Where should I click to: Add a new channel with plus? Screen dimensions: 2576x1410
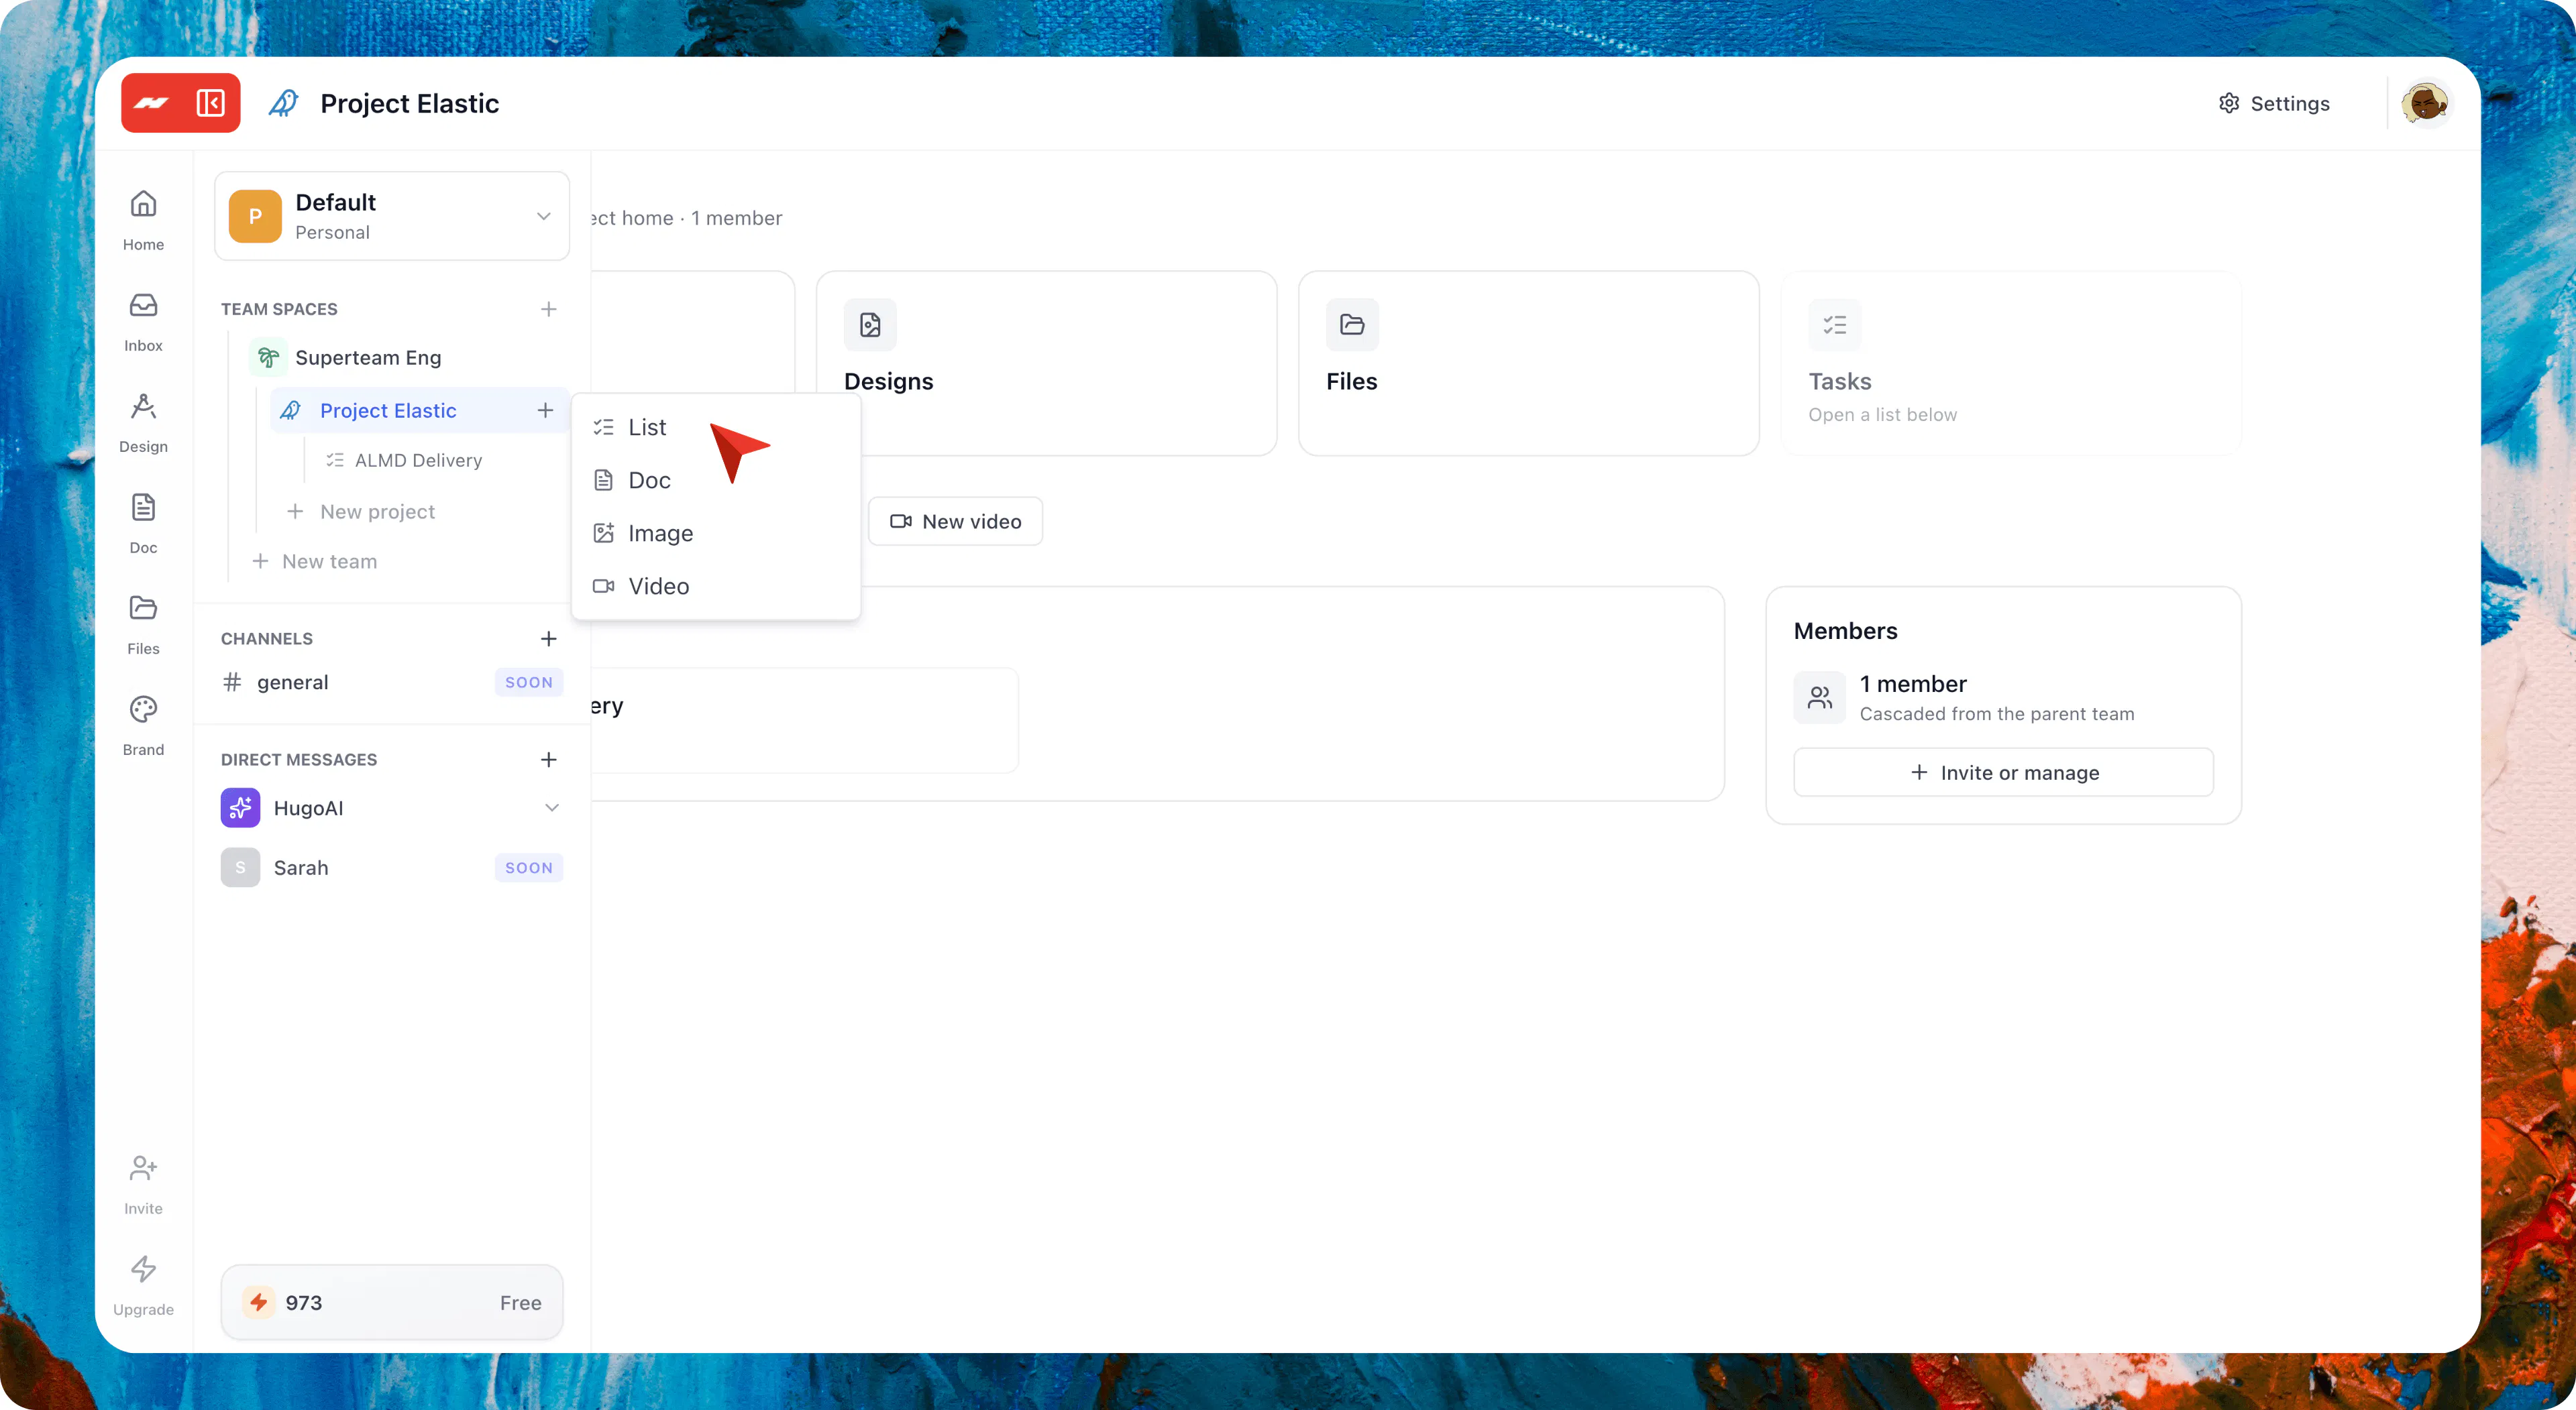point(548,638)
